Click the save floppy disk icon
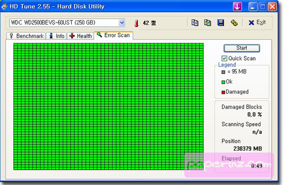The image size is (284, 185). [220, 22]
